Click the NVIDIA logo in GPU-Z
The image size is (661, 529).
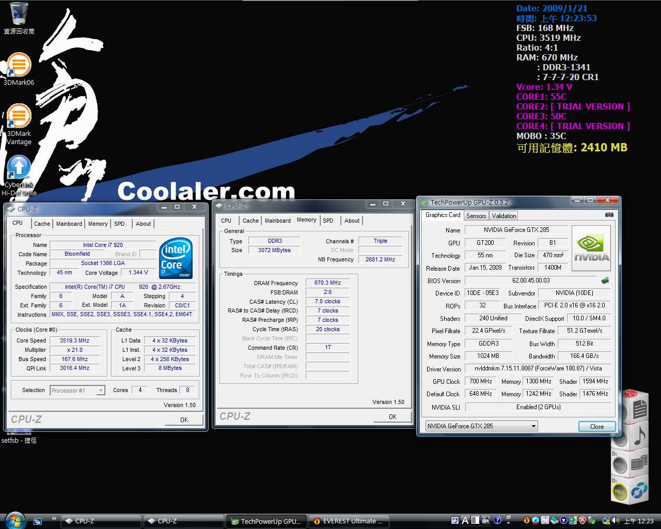[591, 248]
